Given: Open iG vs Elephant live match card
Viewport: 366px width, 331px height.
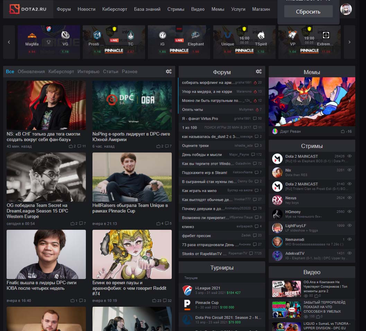Looking at the screenshot, I should 179,42.
